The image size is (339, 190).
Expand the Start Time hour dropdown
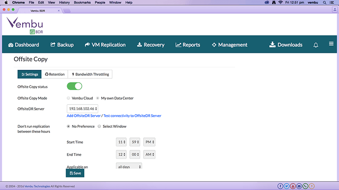click(x=121, y=141)
